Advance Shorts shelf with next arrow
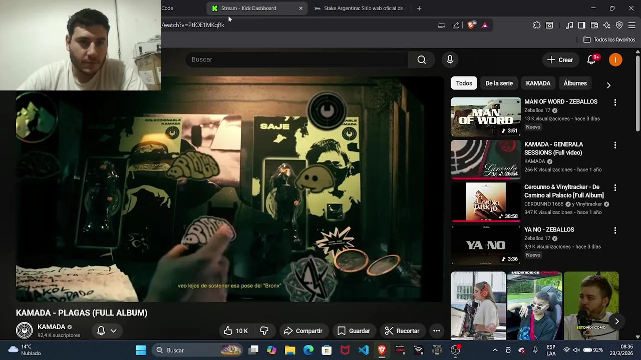 (x=617, y=321)
